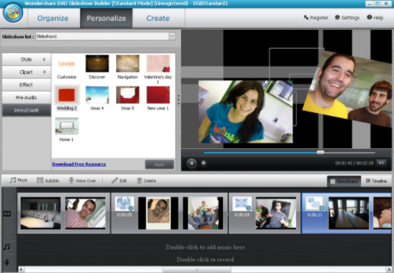
Task: Select the man sitting in chair slide
Action: 203,213
